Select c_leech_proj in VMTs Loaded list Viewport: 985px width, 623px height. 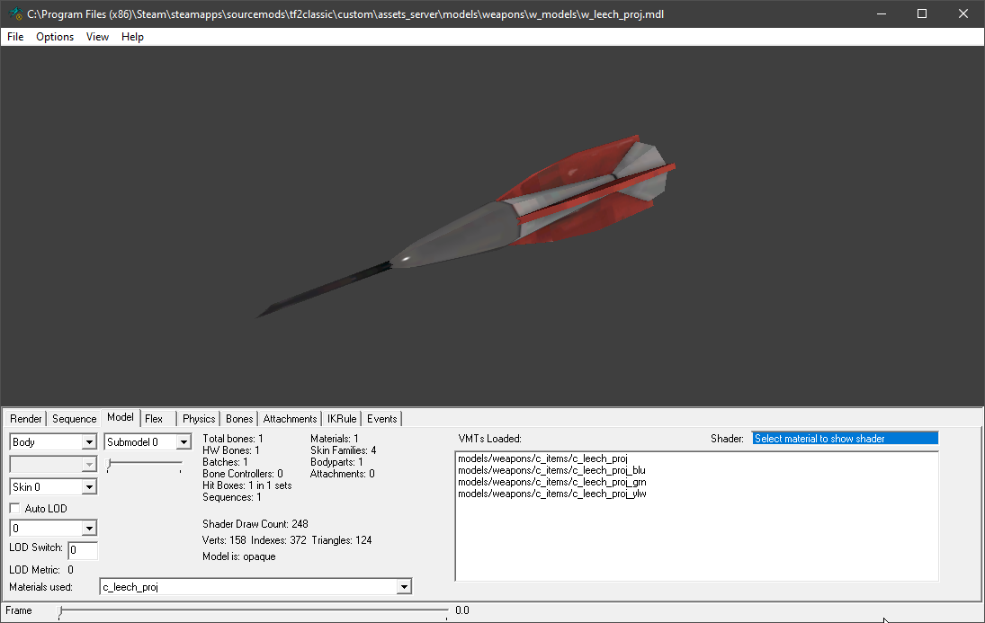click(542, 458)
